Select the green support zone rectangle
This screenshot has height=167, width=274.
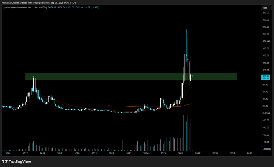coord(131,77)
